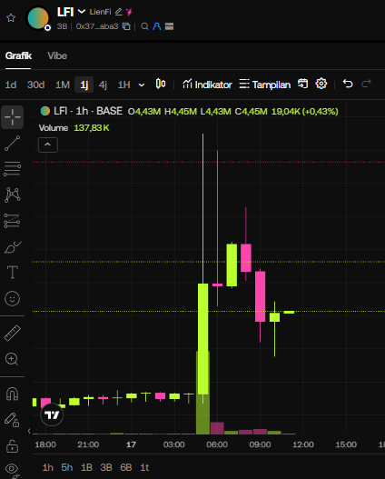This screenshot has width=385, height=479.
Task: Toggle lock all drawings
Action: 12,446
